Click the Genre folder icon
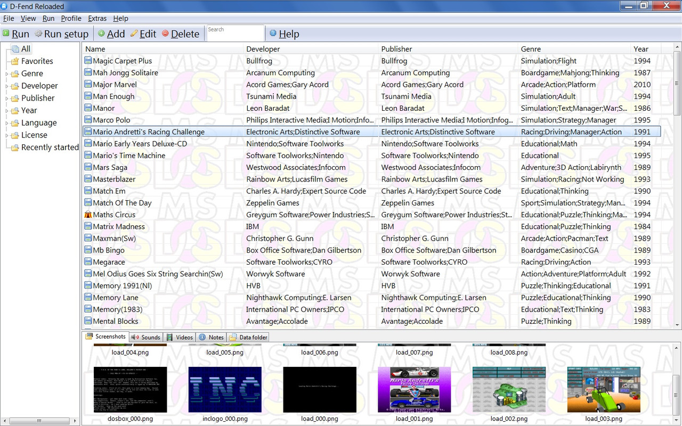The height and width of the screenshot is (426, 682). tap(15, 73)
